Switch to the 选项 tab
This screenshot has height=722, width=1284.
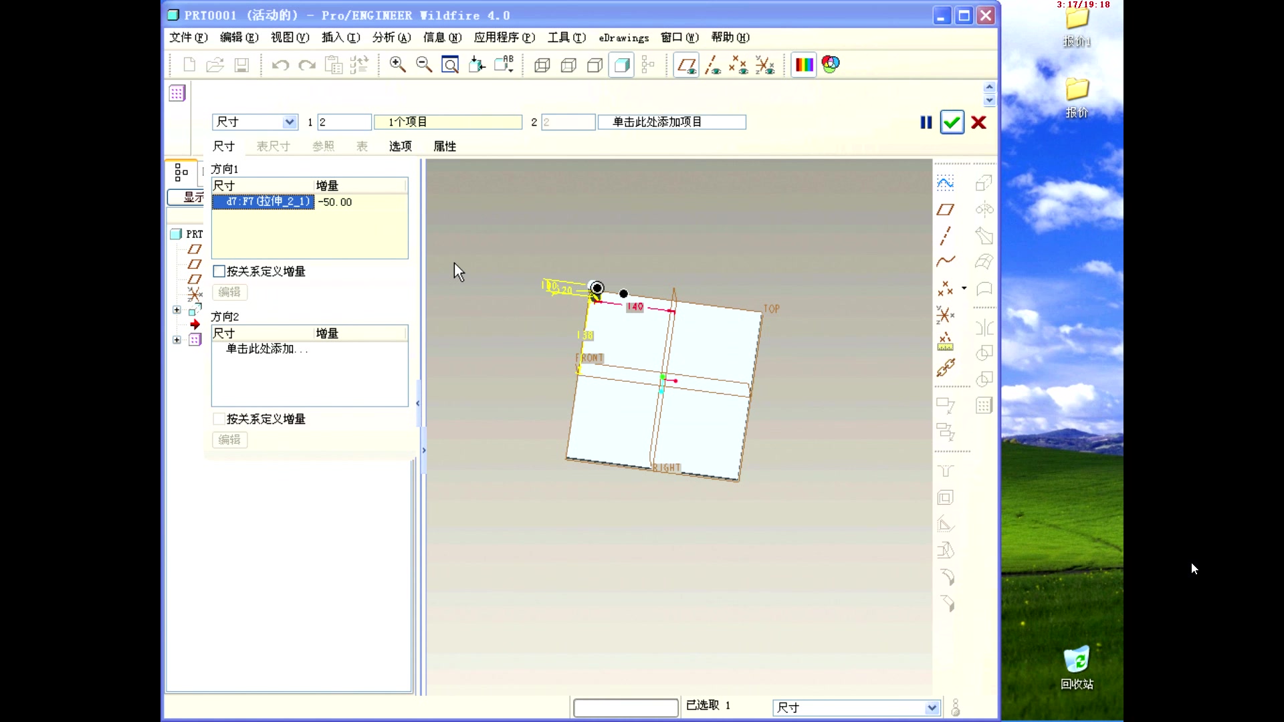point(400,146)
